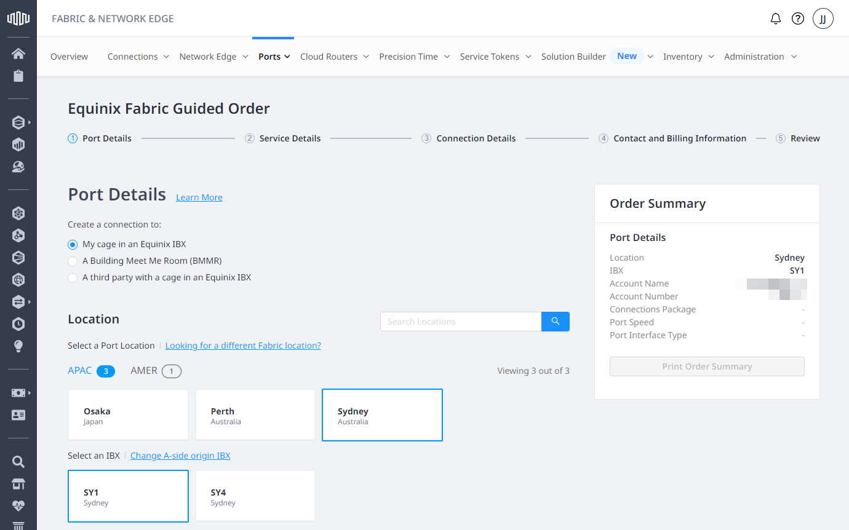This screenshot has width=849, height=530.
Task: Click the Equinix logo in the sidebar
Action: 18,18
